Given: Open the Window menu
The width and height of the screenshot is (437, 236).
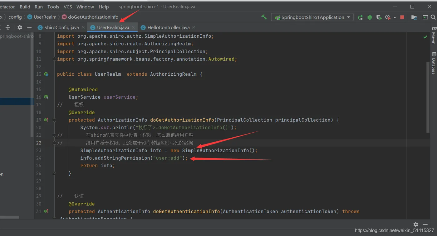Looking at the screenshot, I should 85,7.
